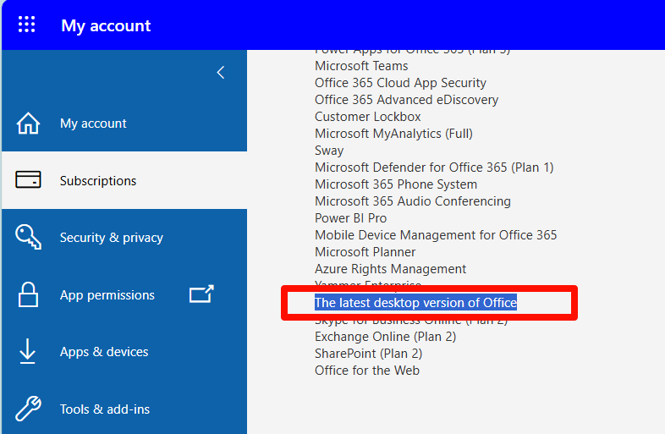Click Microsoft Teams in the subscription list
665x434 pixels.
361,66
